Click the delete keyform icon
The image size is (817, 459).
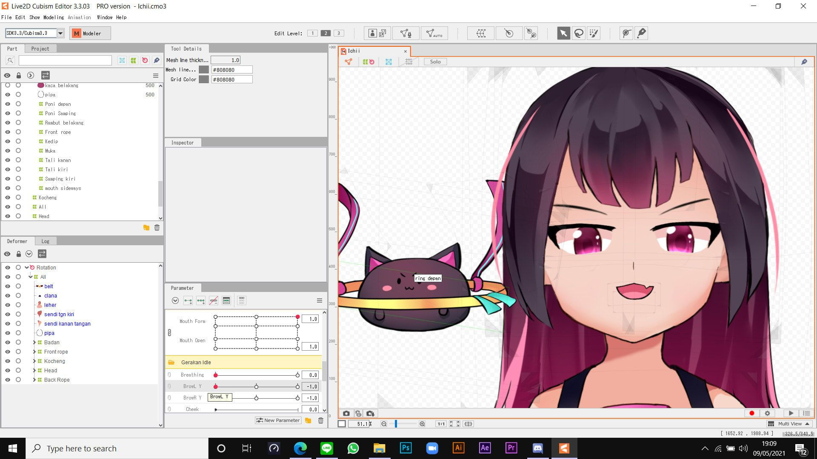(214, 300)
